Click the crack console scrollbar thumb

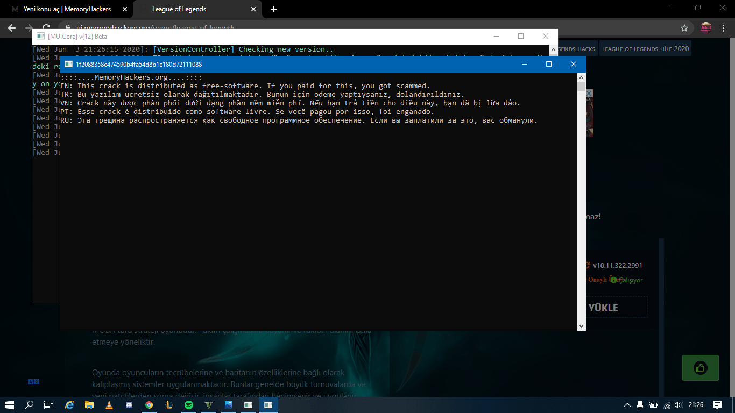(581, 87)
